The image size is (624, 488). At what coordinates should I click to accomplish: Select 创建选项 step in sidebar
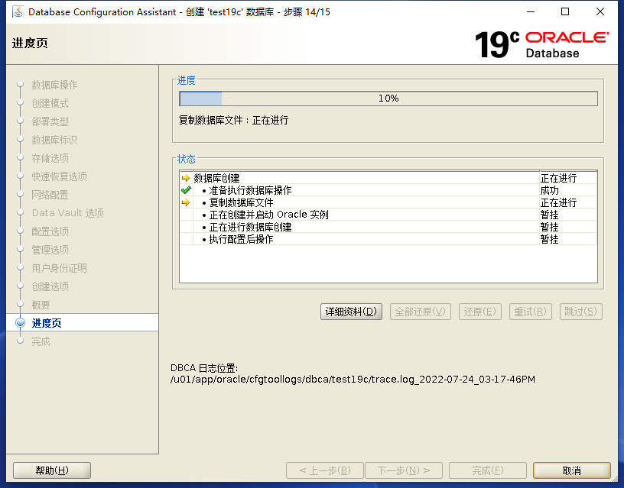[x=50, y=286]
